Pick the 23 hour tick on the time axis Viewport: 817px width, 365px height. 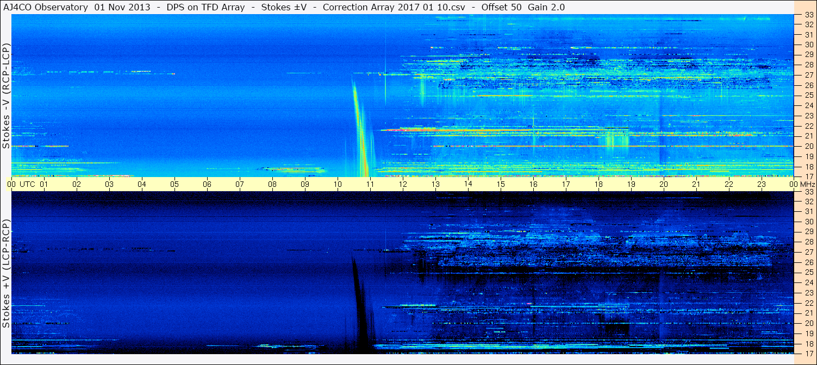point(761,184)
